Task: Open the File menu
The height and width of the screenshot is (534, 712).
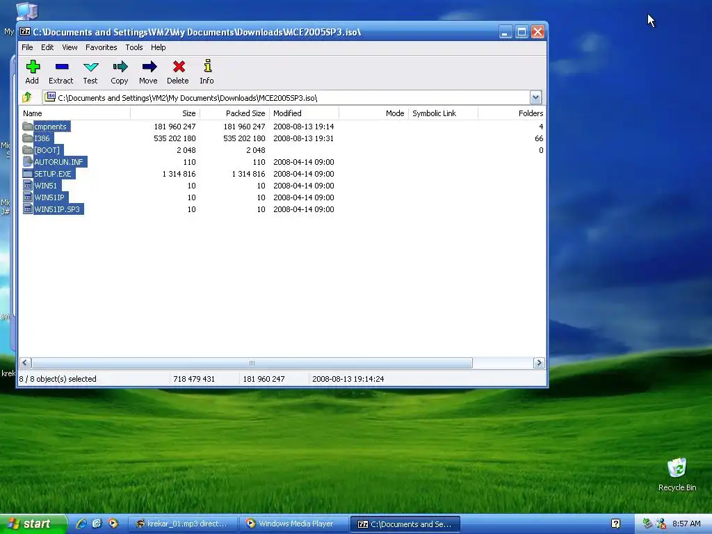Action: [x=27, y=47]
